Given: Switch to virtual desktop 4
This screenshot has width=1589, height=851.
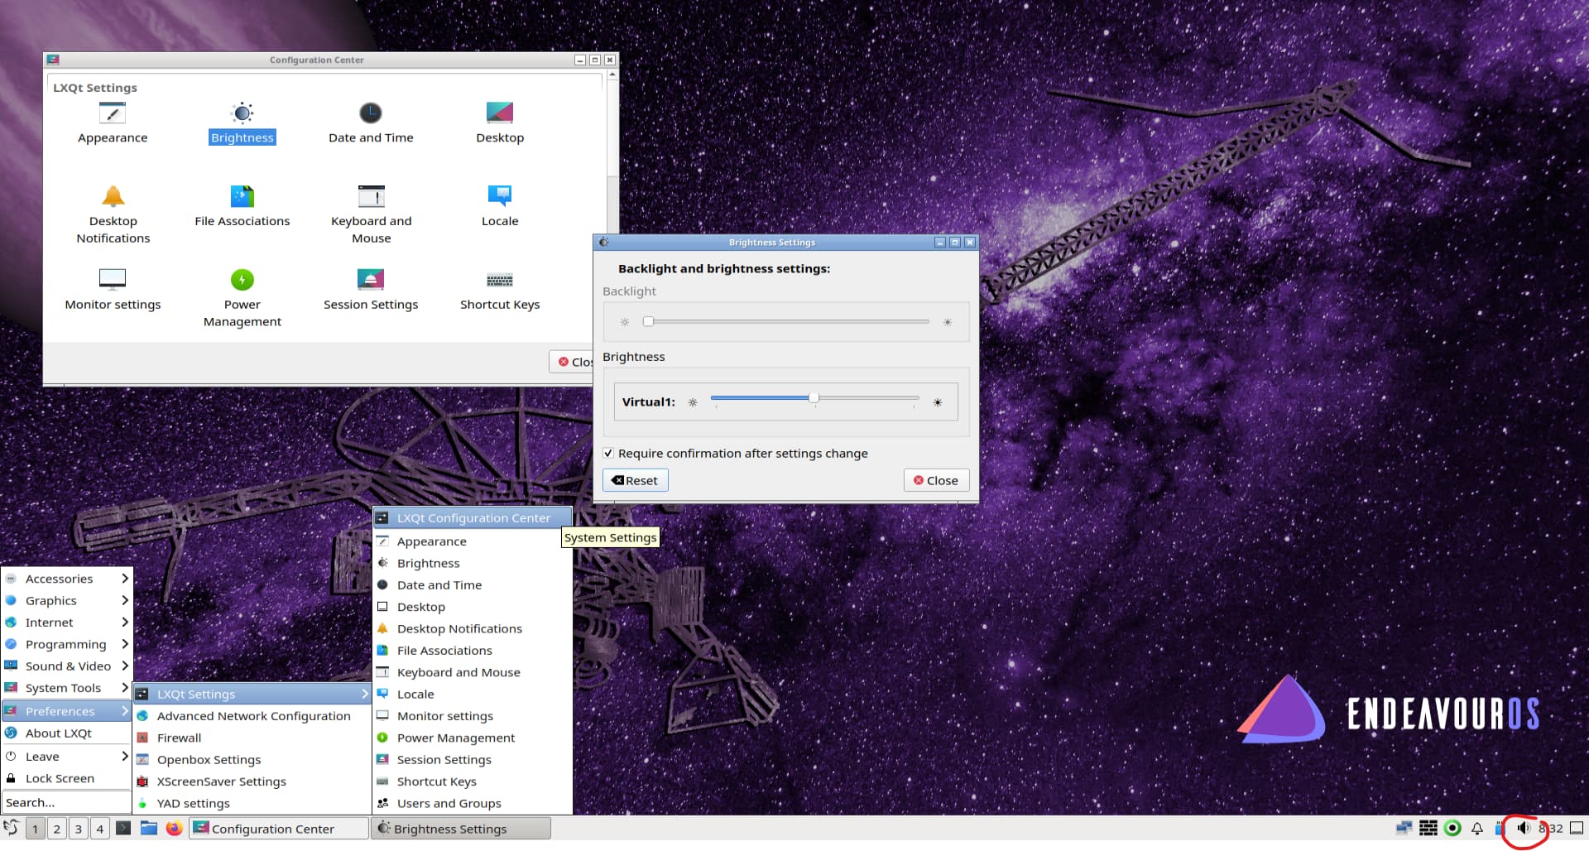Looking at the screenshot, I should coord(99,829).
